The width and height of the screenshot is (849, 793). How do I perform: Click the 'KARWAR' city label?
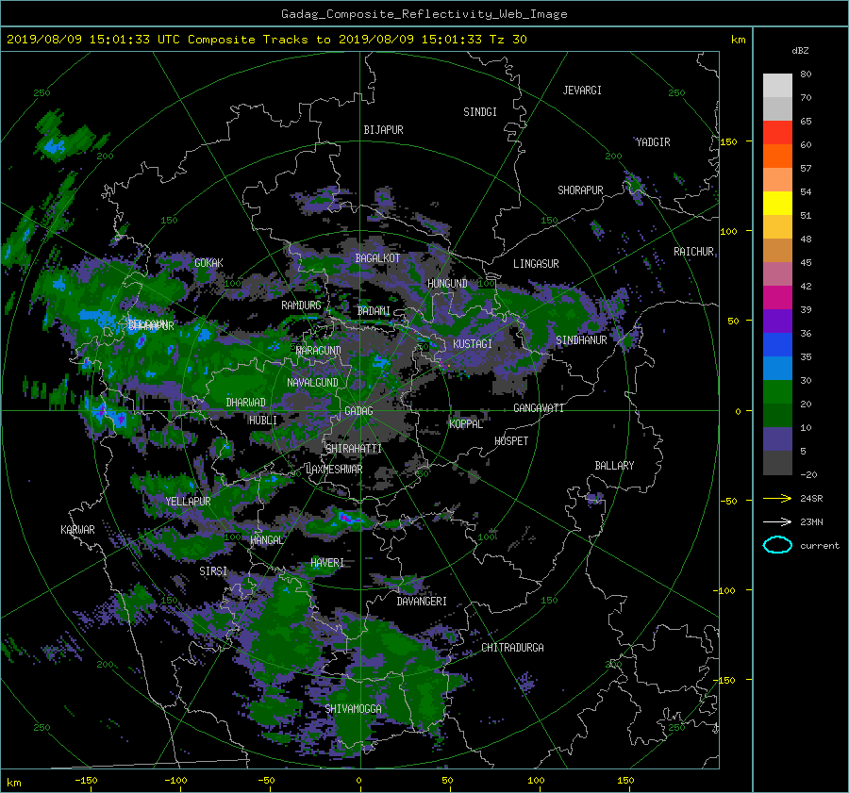click(77, 530)
